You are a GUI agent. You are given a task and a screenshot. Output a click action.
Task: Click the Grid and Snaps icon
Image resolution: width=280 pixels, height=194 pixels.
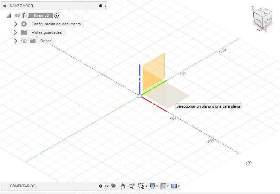click(x=163, y=186)
